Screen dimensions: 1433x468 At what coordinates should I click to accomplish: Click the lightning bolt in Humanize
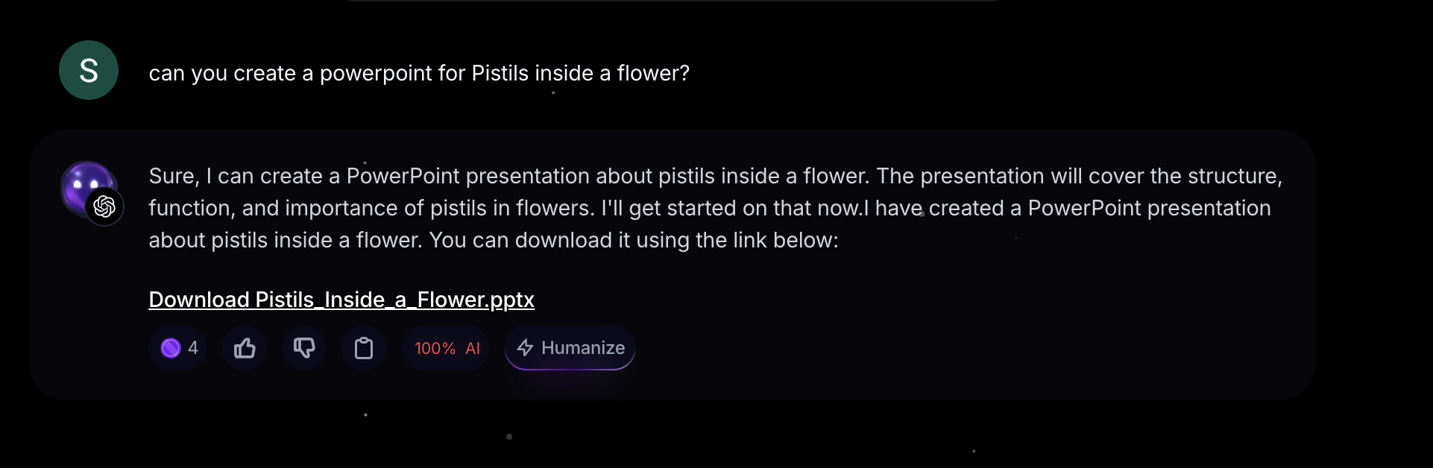[x=525, y=348]
